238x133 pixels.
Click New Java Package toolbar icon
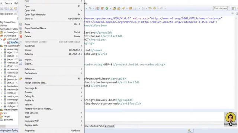coord(102,8)
